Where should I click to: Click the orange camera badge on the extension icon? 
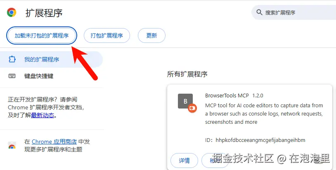(192, 108)
